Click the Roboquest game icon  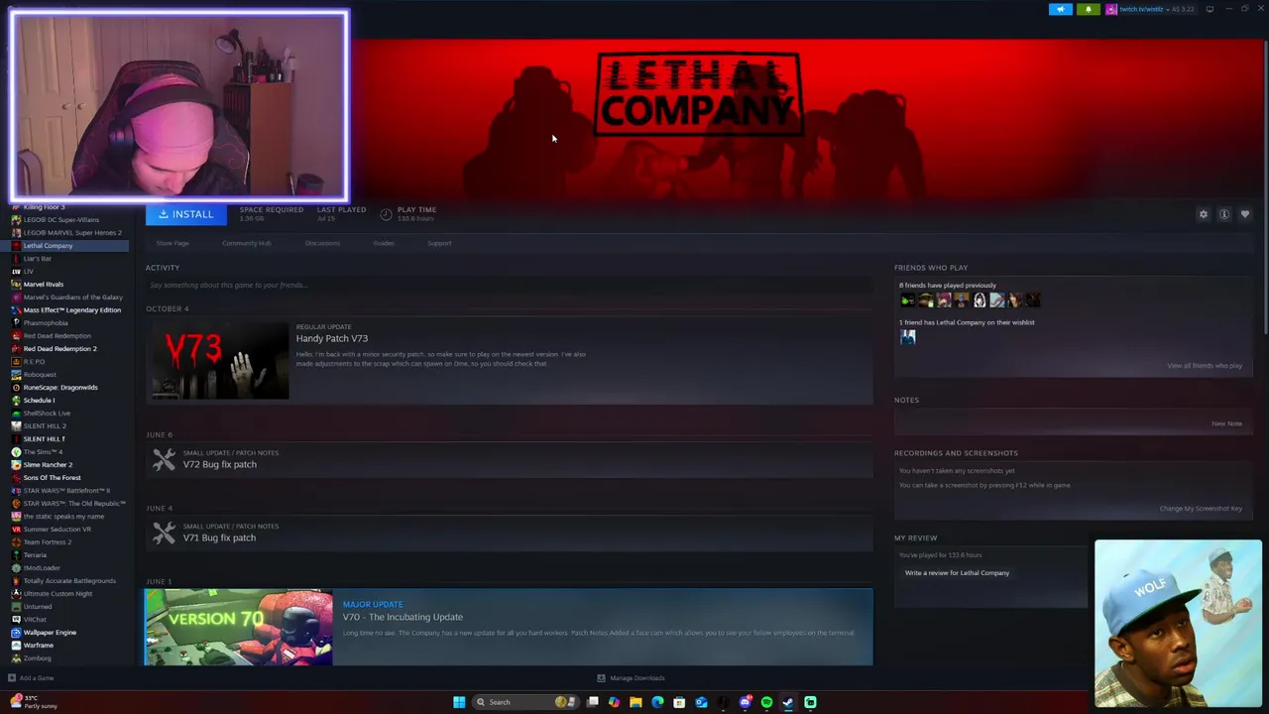pos(16,375)
